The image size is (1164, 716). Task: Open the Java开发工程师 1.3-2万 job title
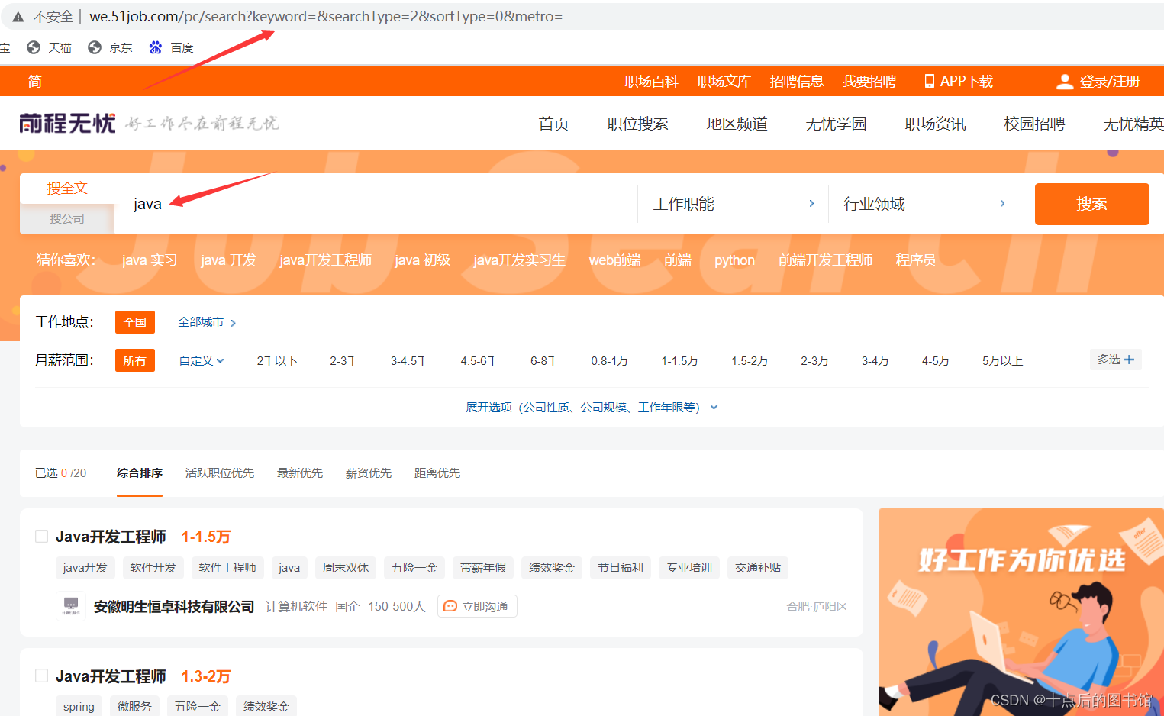coord(111,676)
